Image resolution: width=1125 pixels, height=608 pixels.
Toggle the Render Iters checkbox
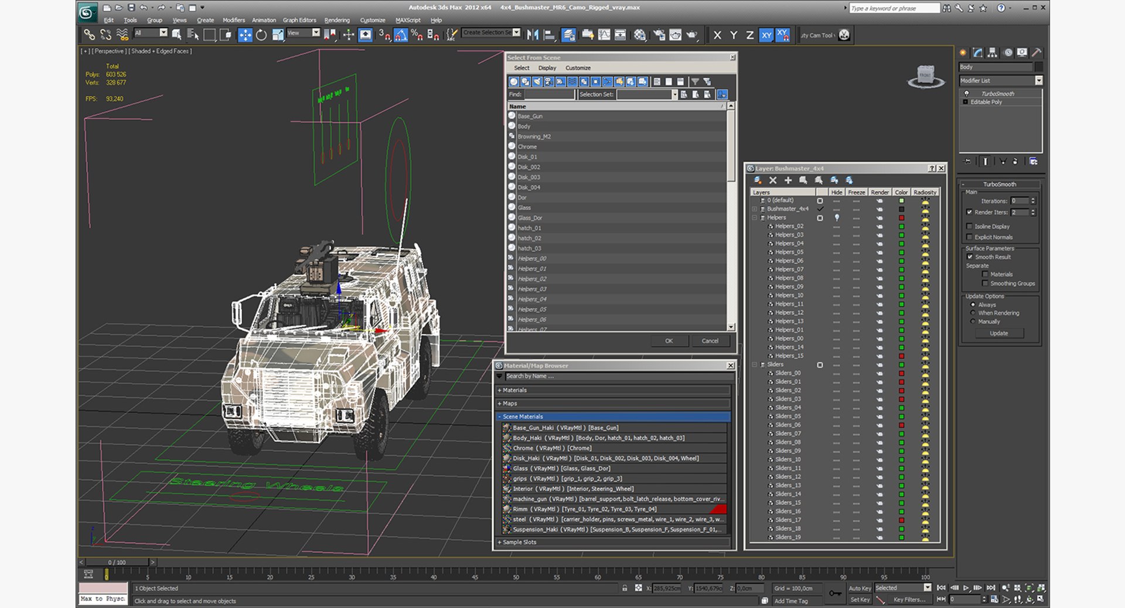tap(969, 212)
